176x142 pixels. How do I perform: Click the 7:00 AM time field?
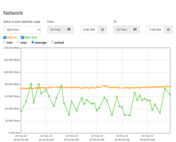(155, 30)
